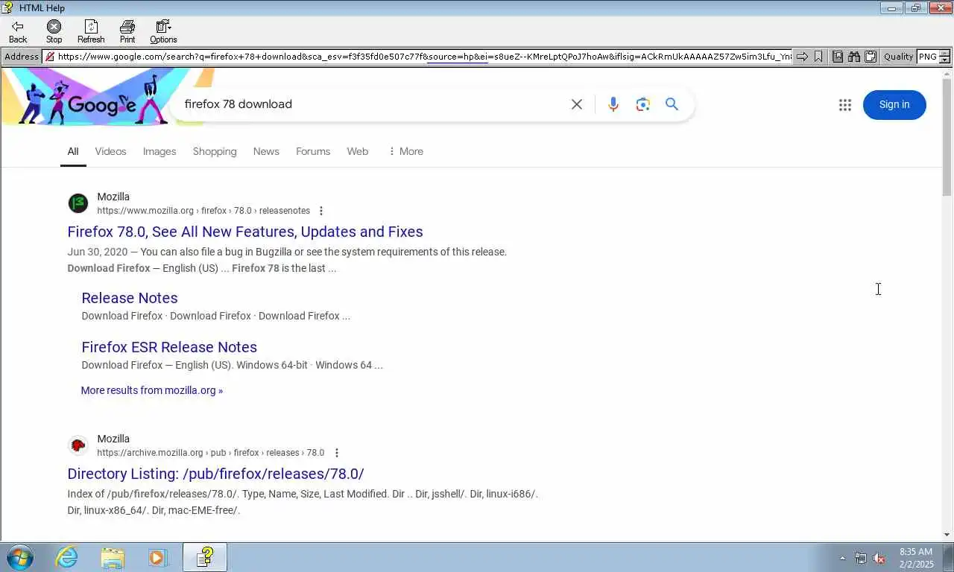The height and width of the screenshot is (572, 954).
Task: Print the page with Print button
Action: click(127, 31)
